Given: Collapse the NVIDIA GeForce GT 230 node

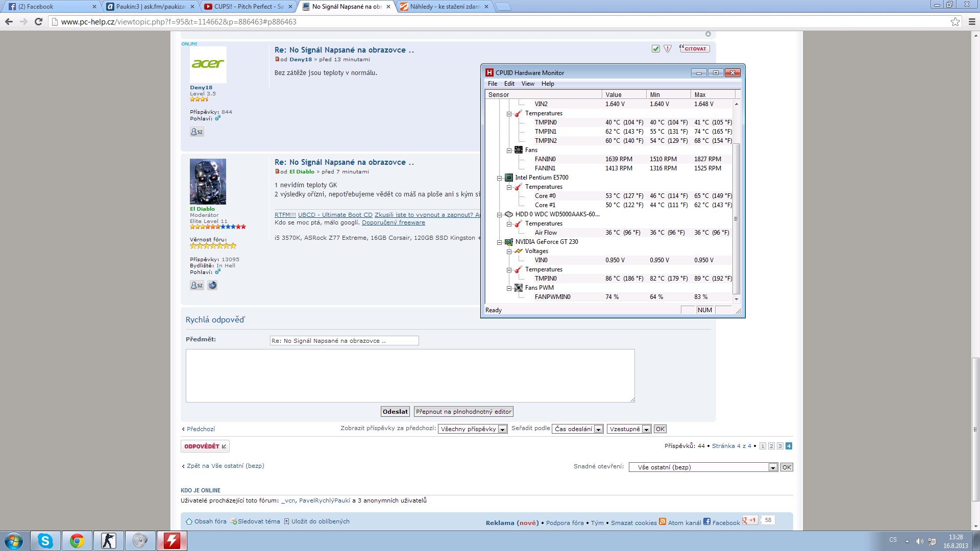Looking at the screenshot, I should pyautogui.click(x=499, y=242).
